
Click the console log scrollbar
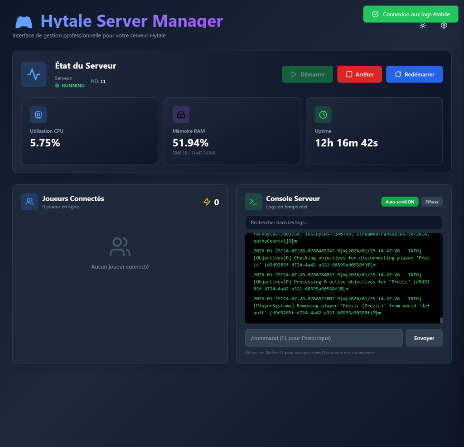441,320
